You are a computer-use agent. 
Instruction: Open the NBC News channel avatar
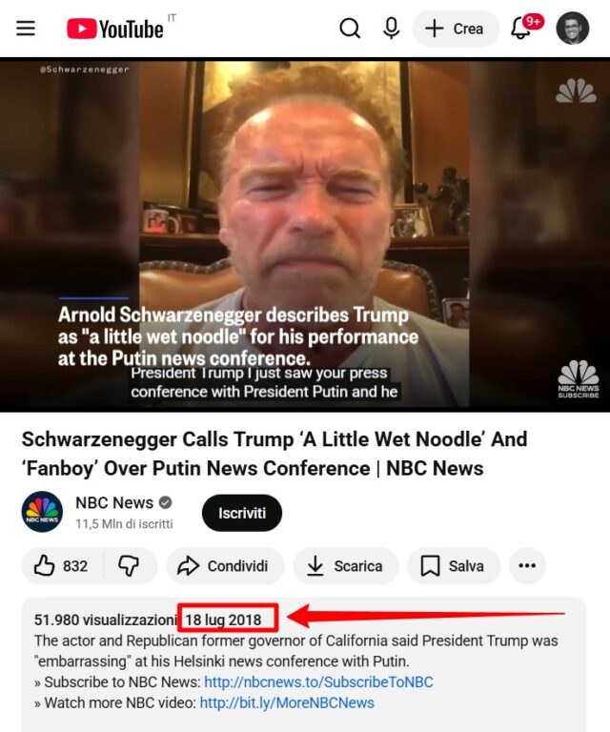coord(42,512)
